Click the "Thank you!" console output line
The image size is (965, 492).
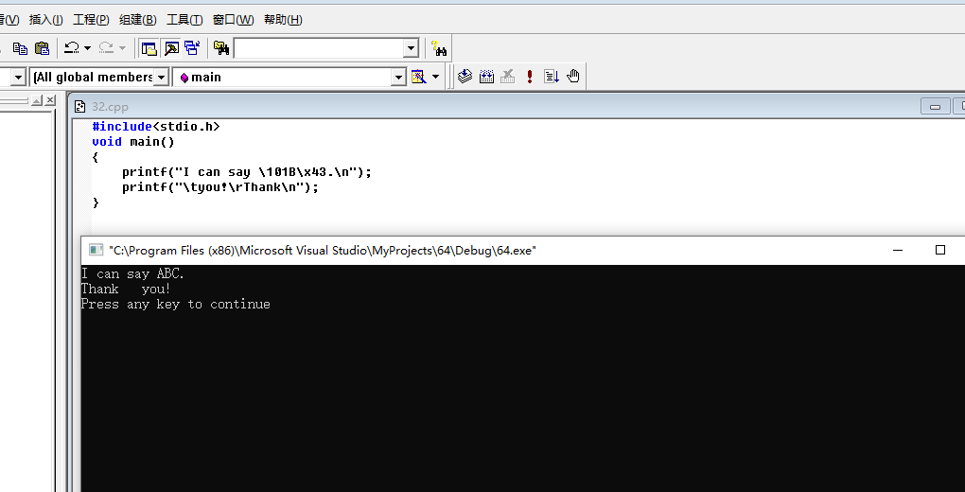pyautogui.click(x=126, y=289)
